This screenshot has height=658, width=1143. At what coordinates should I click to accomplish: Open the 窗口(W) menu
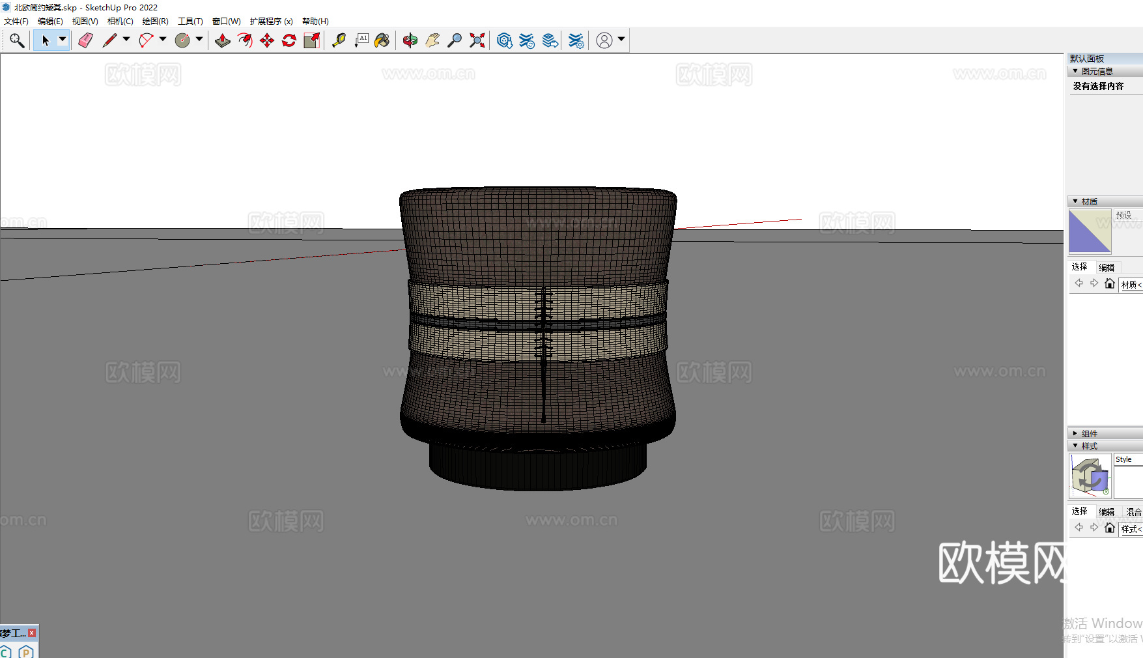click(226, 21)
